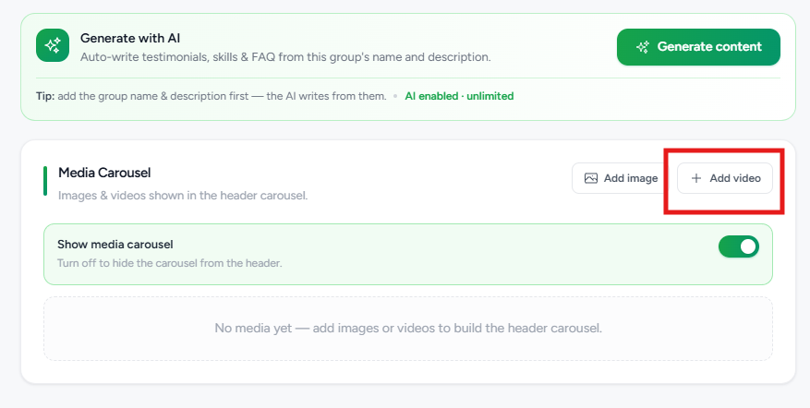Open the Add image button
The width and height of the screenshot is (810, 408).
tap(621, 178)
